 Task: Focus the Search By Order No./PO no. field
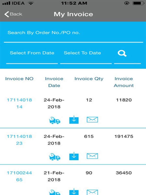click(73, 33)
